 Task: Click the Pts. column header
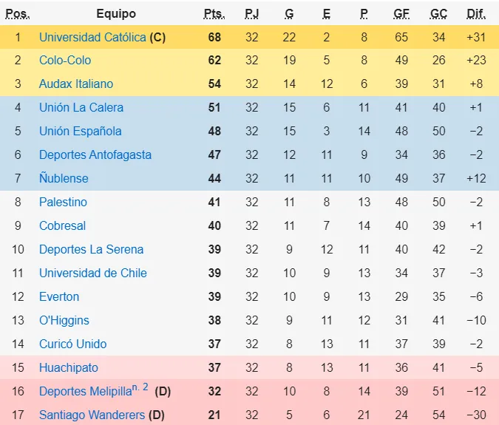click(x=214, y=14)
